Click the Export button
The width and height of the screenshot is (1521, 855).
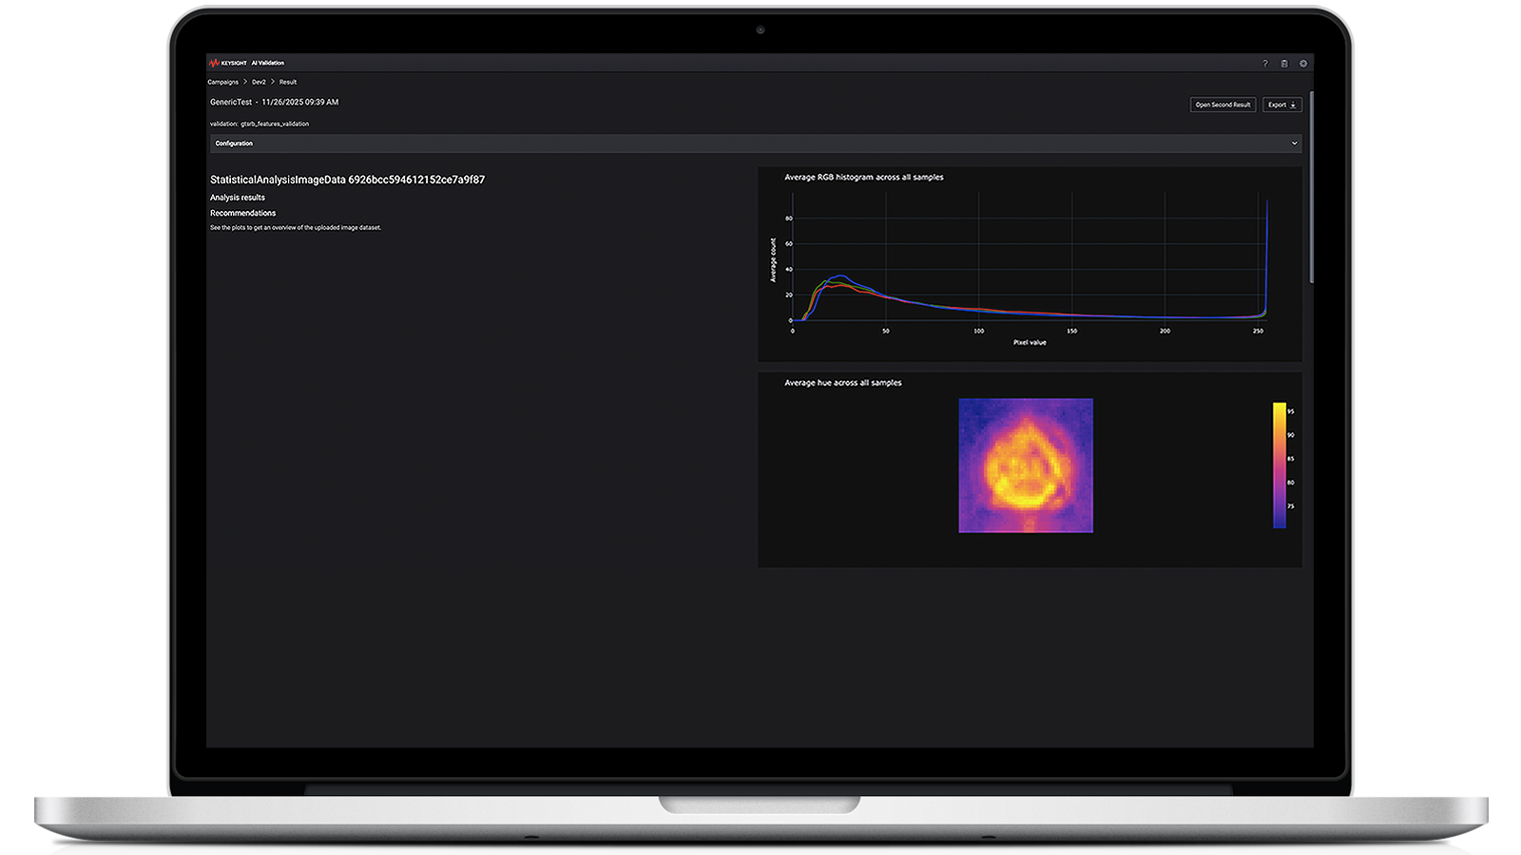[x=1282, y=104]
